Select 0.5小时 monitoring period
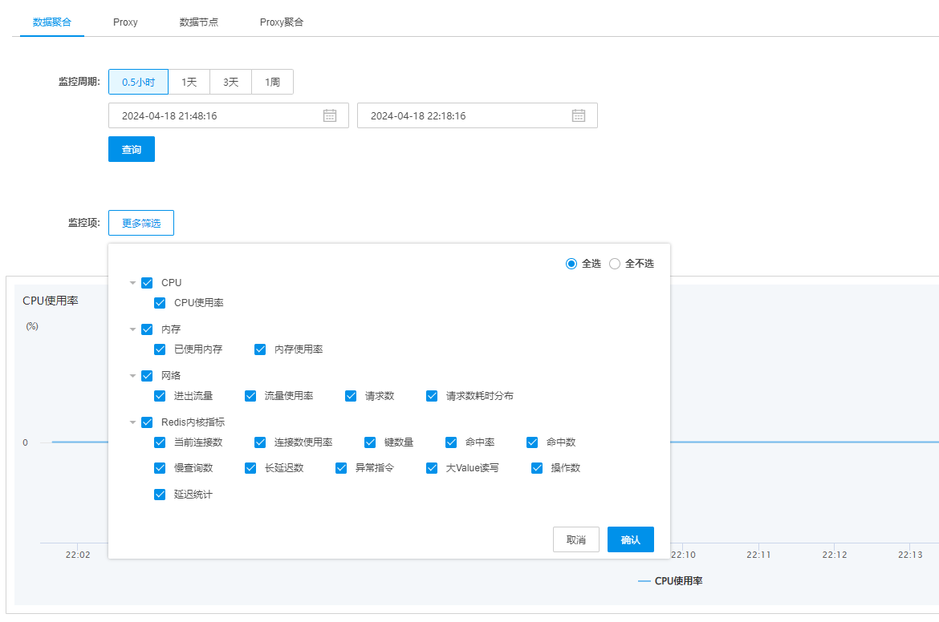 tap(138, 82)
